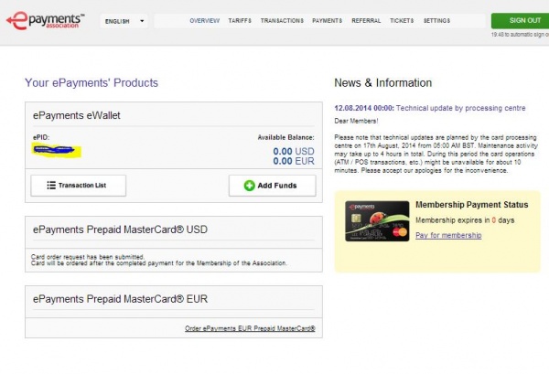
Task: Open the Payments menu item
Action: [327, 21]
